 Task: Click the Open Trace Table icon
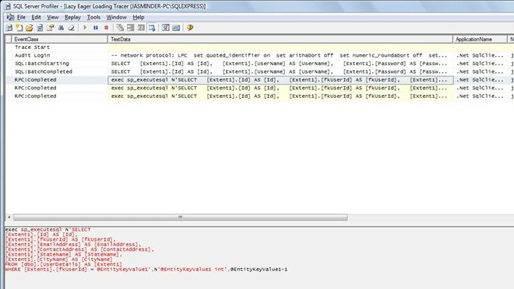tap(40, 28)
